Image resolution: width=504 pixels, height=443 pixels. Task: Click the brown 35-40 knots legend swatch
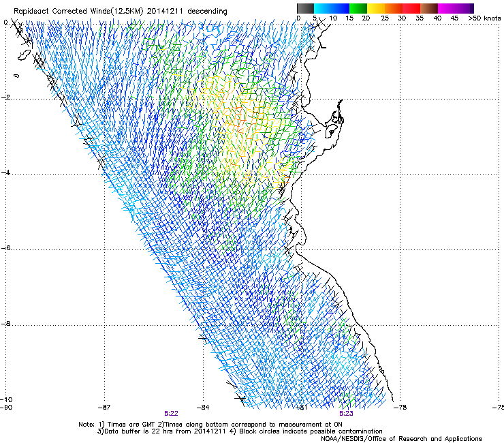click(429, 8)
